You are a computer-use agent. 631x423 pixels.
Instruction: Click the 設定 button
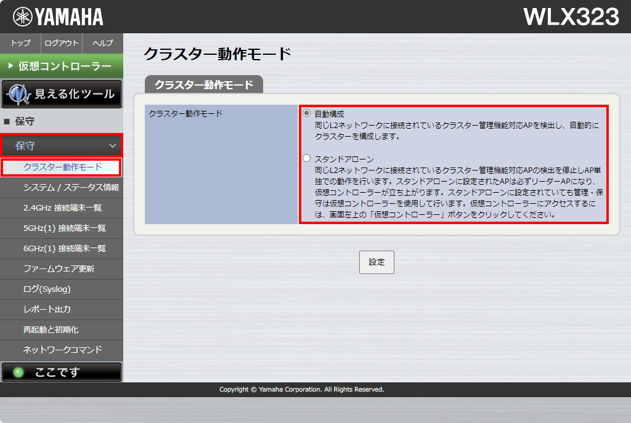[x=377, y=262]
